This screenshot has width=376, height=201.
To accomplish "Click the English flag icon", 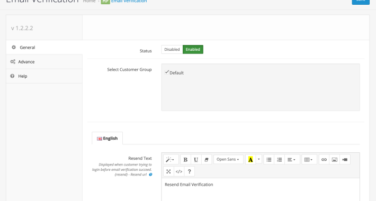I will [100, 139].
